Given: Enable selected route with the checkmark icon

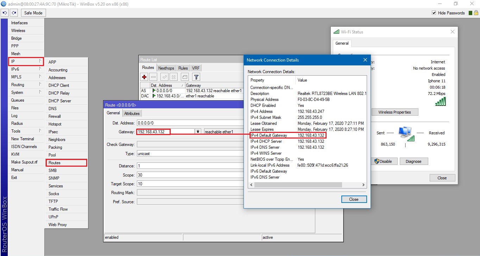Looking at the screenshot, I should coord(164,77).
